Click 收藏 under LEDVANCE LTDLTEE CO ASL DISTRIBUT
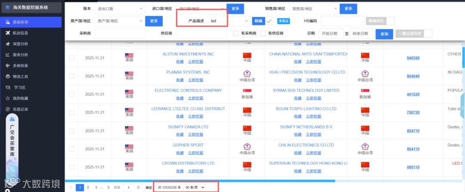This screenshot has width=465, height=192. pyautogui.click(x=180, y=116)
